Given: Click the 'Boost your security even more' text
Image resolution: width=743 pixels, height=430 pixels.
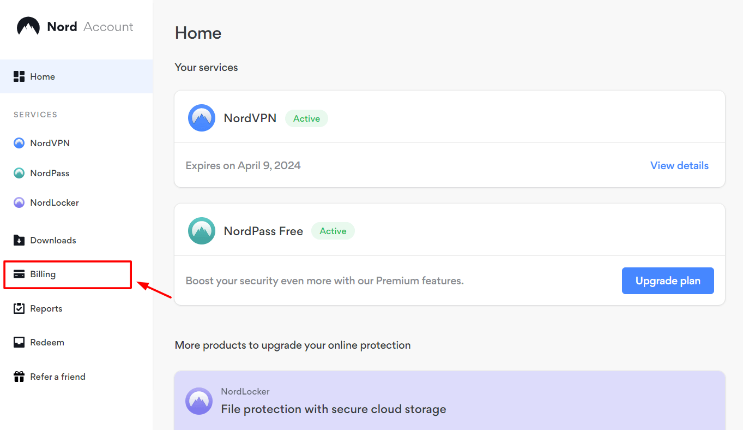Looking at the screenshot, I should (324, 281).
